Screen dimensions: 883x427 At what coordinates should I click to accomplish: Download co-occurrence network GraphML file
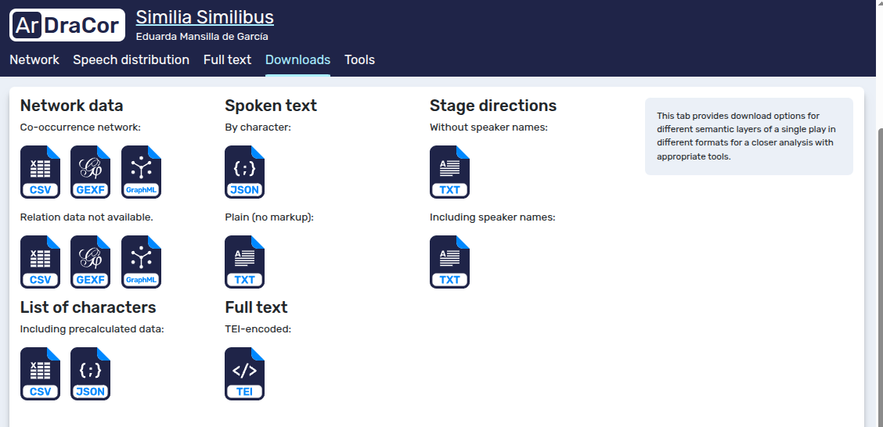point(141,172)
